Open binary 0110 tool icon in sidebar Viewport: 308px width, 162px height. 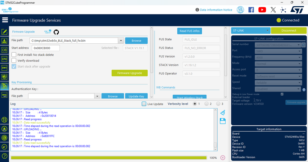pyautogui.click(x=4, y=120)
